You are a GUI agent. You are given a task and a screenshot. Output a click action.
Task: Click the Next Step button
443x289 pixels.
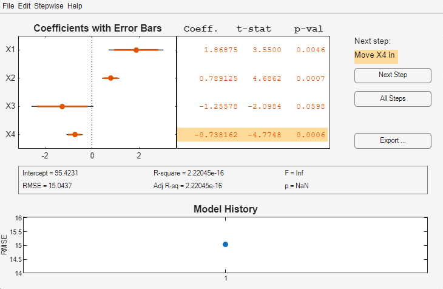(393, 75)
